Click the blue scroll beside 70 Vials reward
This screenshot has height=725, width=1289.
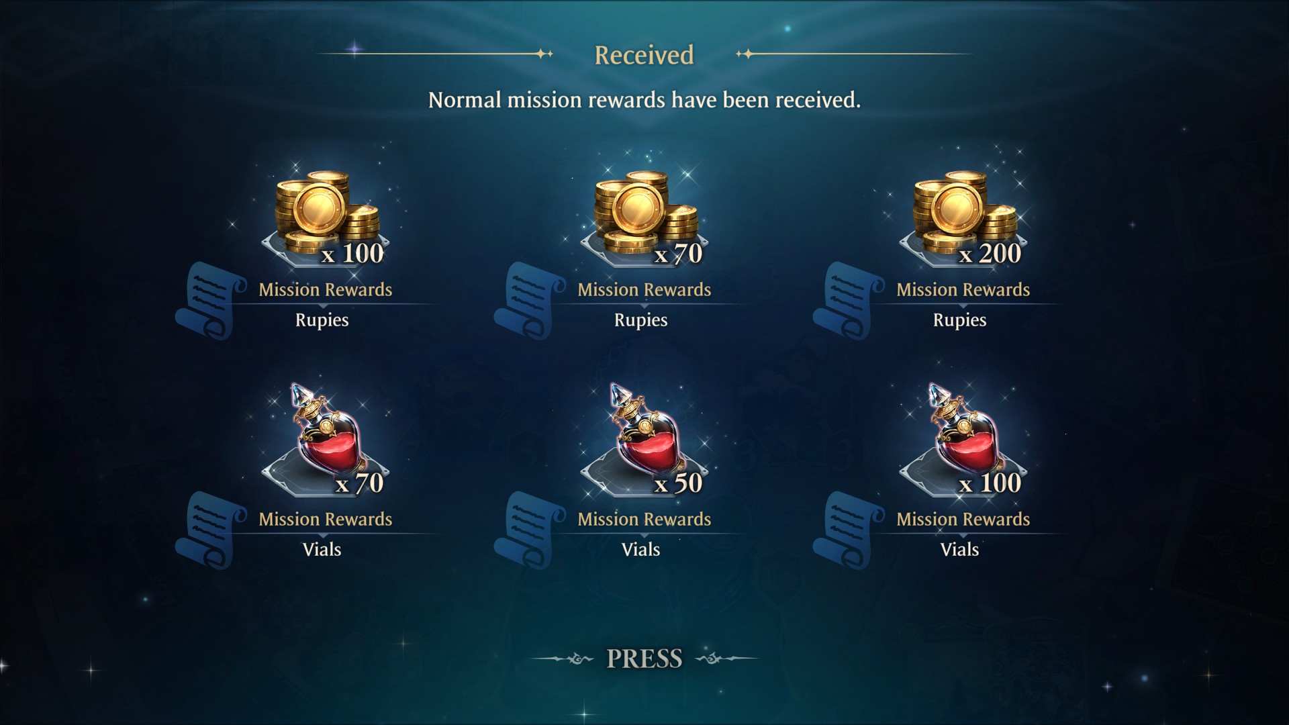point(211,530)
